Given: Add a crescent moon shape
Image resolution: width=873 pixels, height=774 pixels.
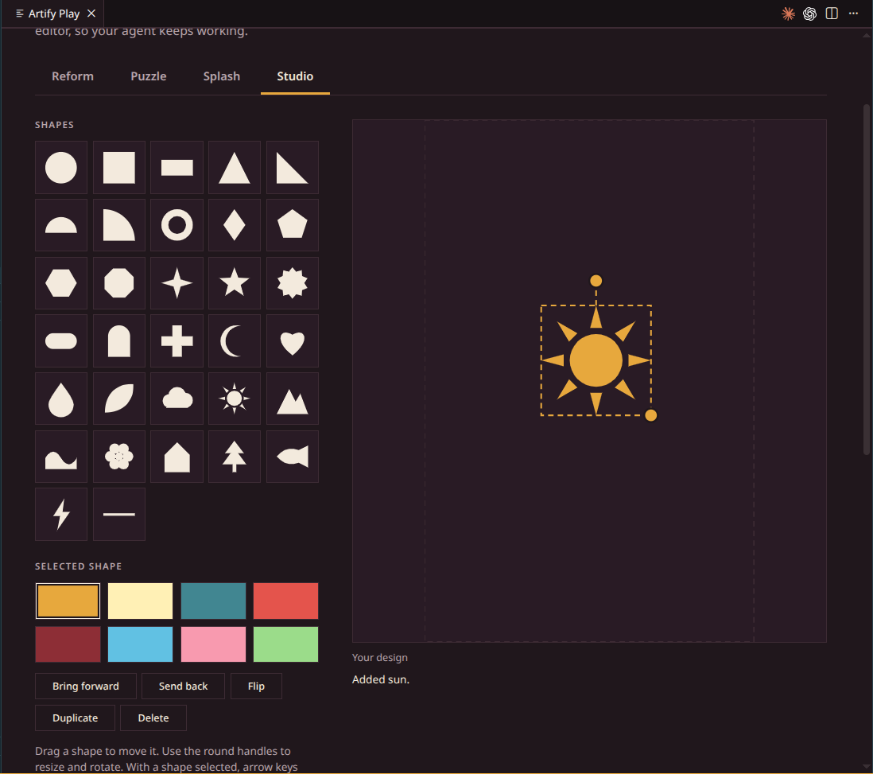Looking at the screenshot, I should [x=235, y=340].
